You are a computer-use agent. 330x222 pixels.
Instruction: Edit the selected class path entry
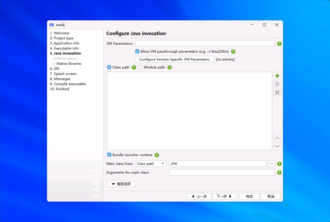pos(277,84)
